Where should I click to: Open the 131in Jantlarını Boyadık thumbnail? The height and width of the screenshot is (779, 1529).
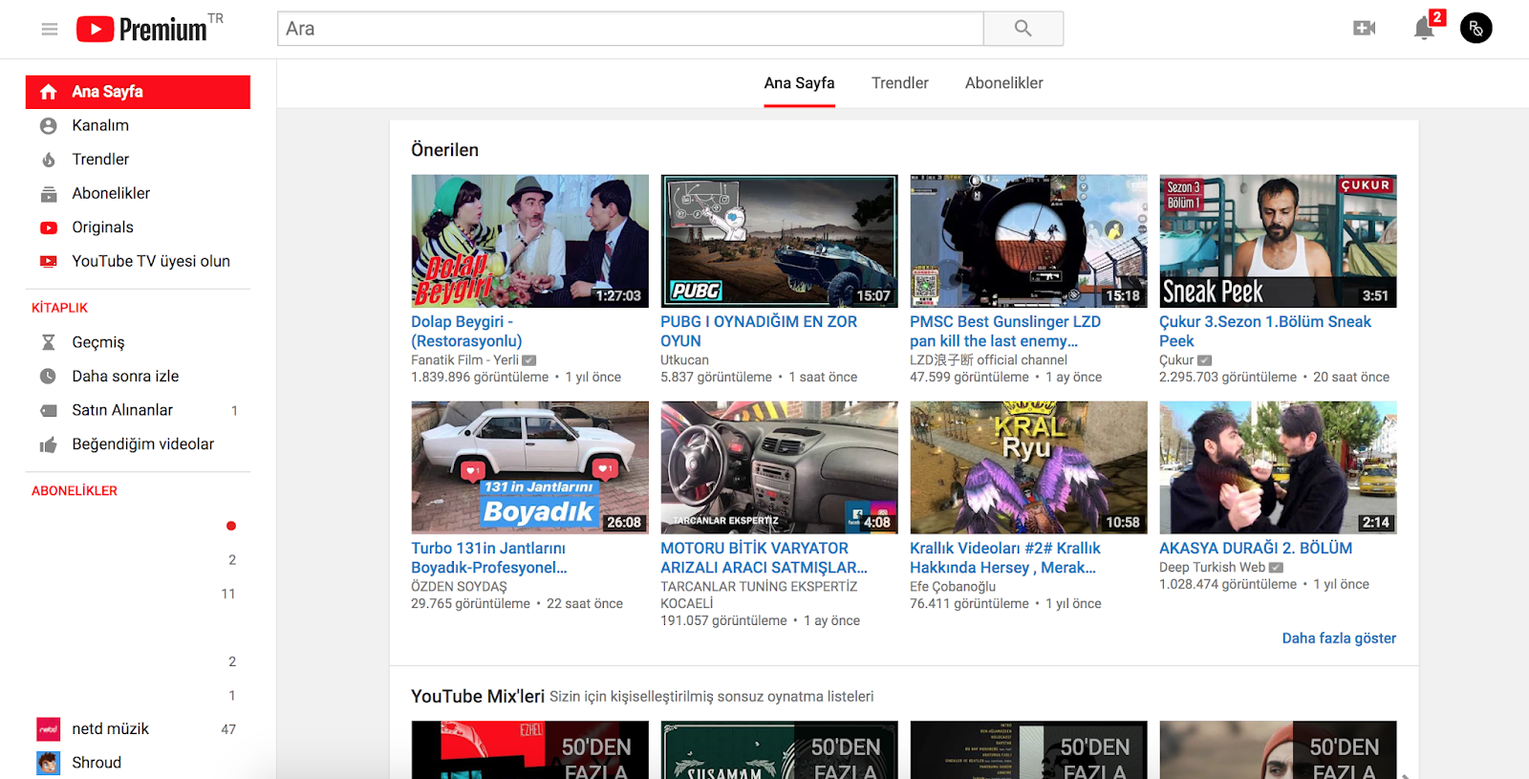point(529,467)
